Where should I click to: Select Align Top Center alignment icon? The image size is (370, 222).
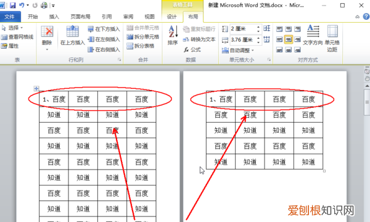pyautogui.click(x=289, y=29)
